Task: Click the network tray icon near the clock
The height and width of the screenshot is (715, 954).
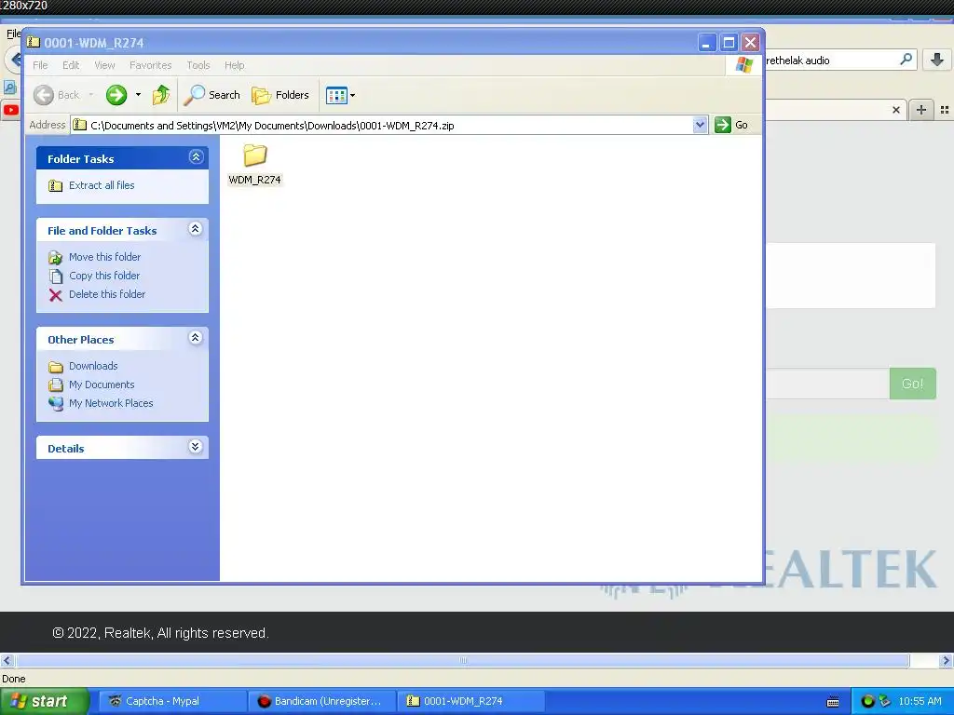Action: click(885, 701)
